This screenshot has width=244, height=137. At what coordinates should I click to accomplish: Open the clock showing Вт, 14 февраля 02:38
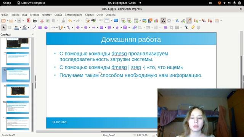122,3
